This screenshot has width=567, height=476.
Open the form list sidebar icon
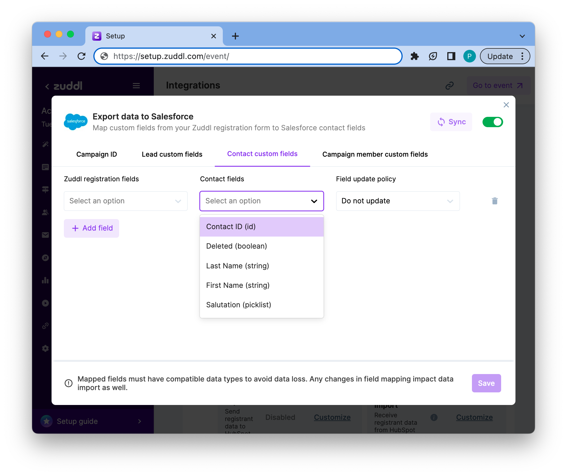point(45,167)
